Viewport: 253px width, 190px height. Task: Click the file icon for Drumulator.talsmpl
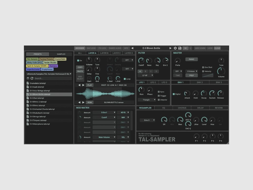click(x=28, y=83)
